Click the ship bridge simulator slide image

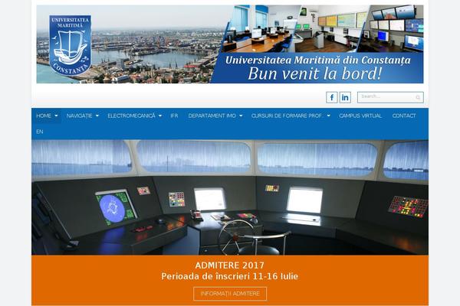230,197
